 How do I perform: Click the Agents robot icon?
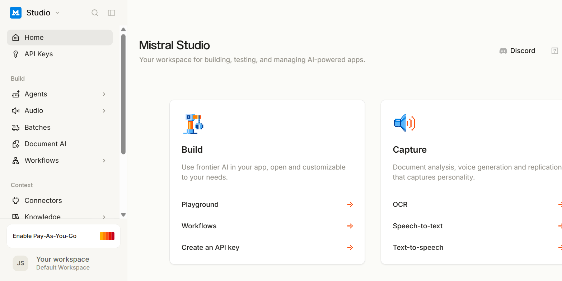coord(15,94)
